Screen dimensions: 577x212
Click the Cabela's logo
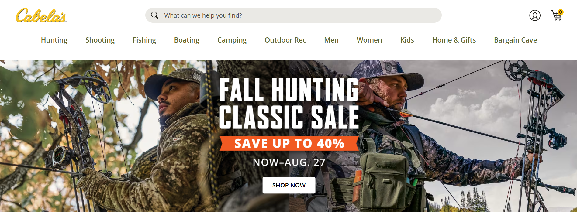point(41,15)
